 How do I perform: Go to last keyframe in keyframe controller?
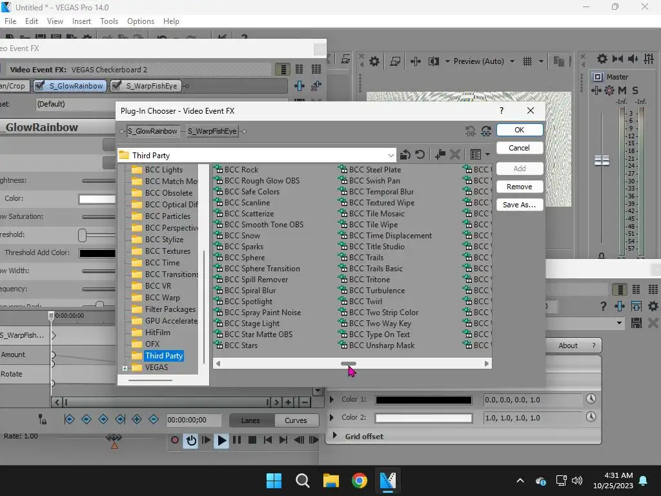[120, 419]
